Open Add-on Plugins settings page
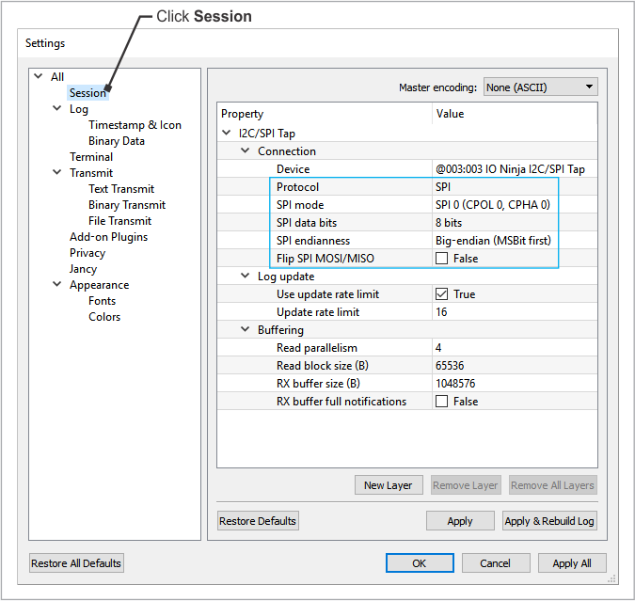The height and width of the screenshot is (601, 635). click(108, 237)
